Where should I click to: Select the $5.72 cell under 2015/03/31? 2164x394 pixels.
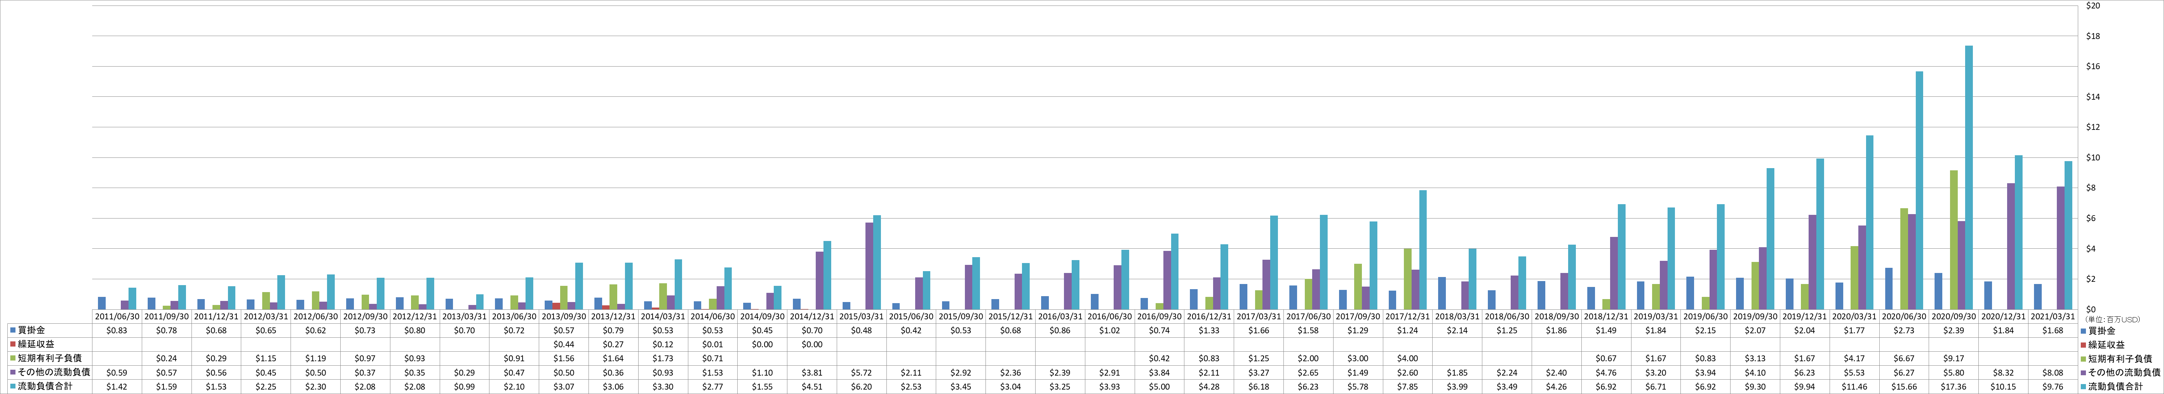862,372
